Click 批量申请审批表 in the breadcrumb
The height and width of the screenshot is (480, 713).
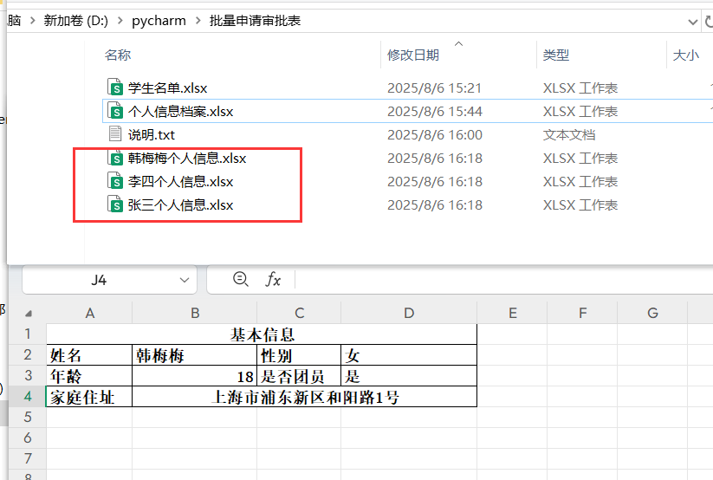(x=255, y=21)
